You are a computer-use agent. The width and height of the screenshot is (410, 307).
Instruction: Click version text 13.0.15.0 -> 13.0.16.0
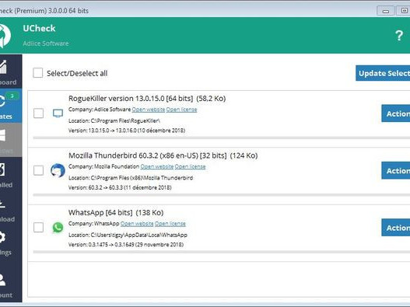coord(127,131)
